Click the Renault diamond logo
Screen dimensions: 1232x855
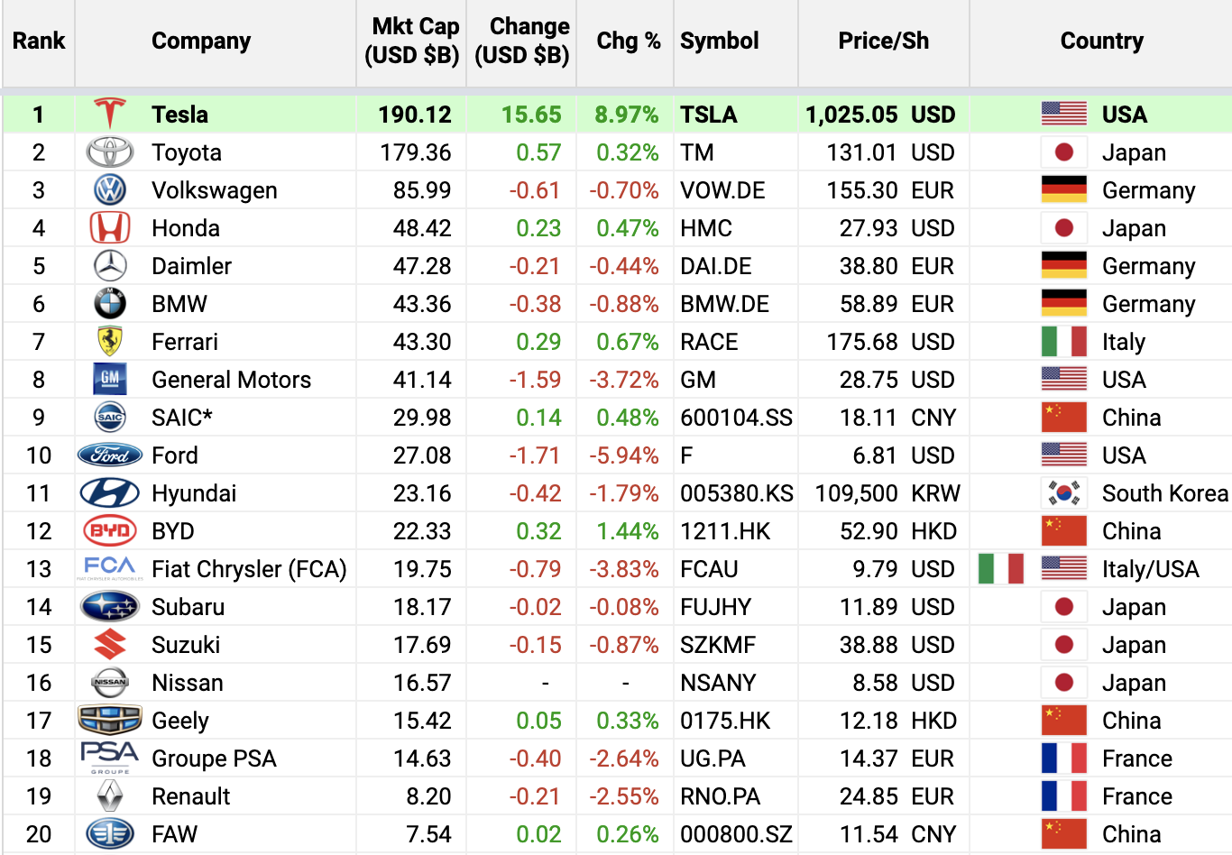(x=110, y=796)
